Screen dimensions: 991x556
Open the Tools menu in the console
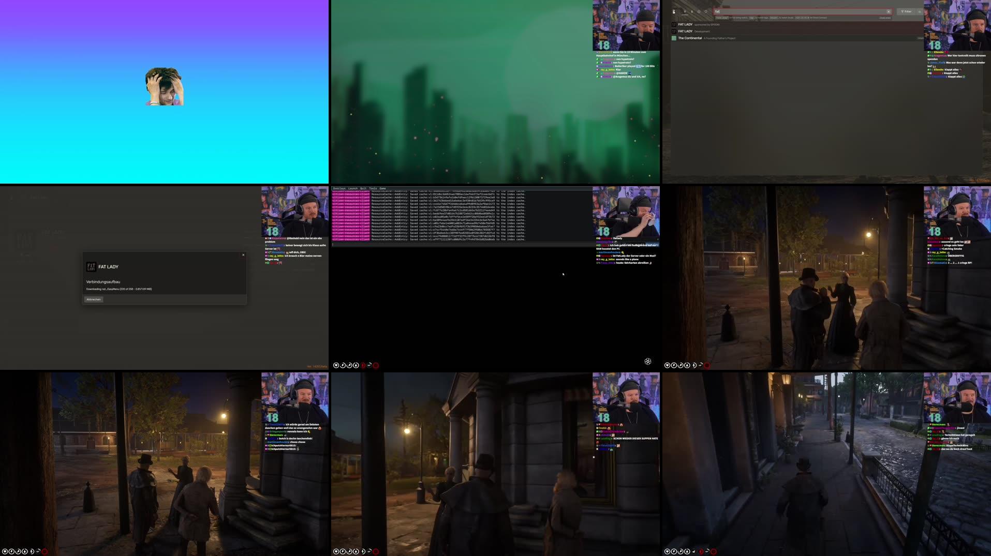(373, 188)
